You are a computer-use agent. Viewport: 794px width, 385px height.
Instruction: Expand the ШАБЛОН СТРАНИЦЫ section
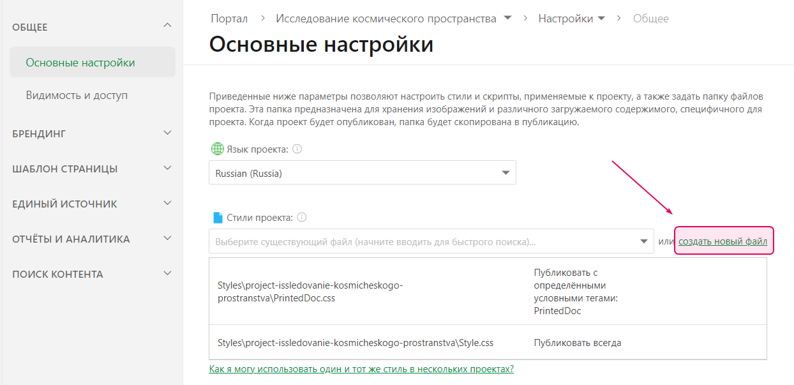pos(167,168)
